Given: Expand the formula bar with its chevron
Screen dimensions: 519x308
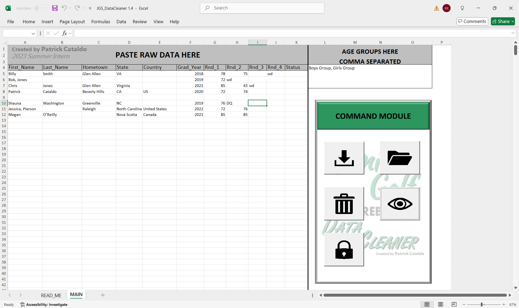Looking at the screenshot, I should [x=513, y=33].
